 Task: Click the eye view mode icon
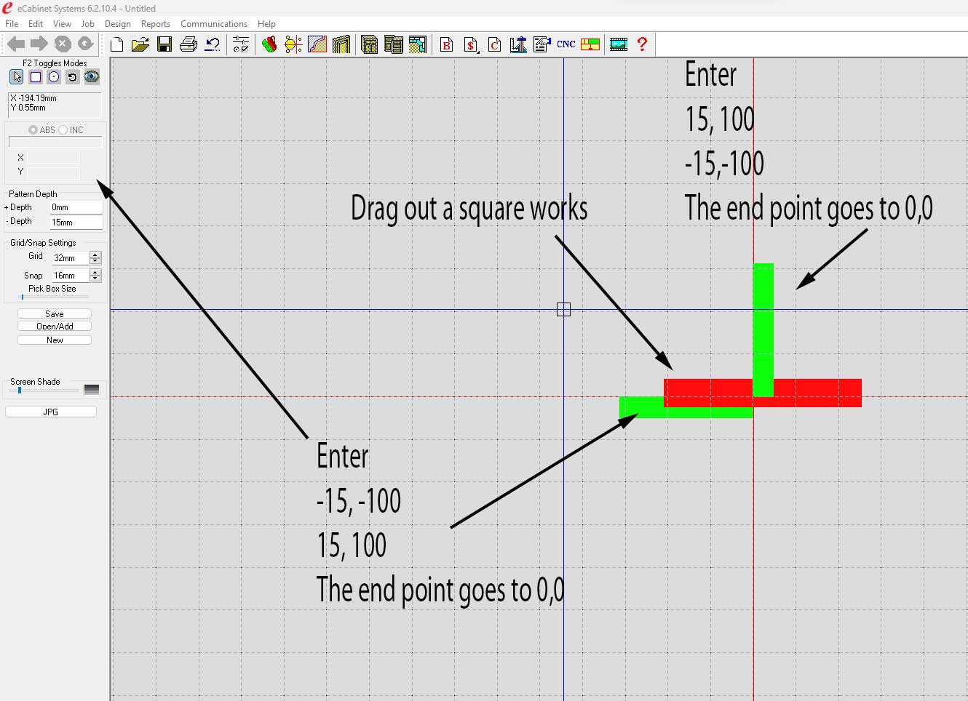(92, 77)
